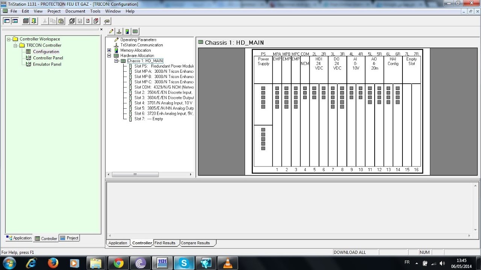481x270 pixels.
Task: Click the clipboard Paste icon
Action: 61,21
